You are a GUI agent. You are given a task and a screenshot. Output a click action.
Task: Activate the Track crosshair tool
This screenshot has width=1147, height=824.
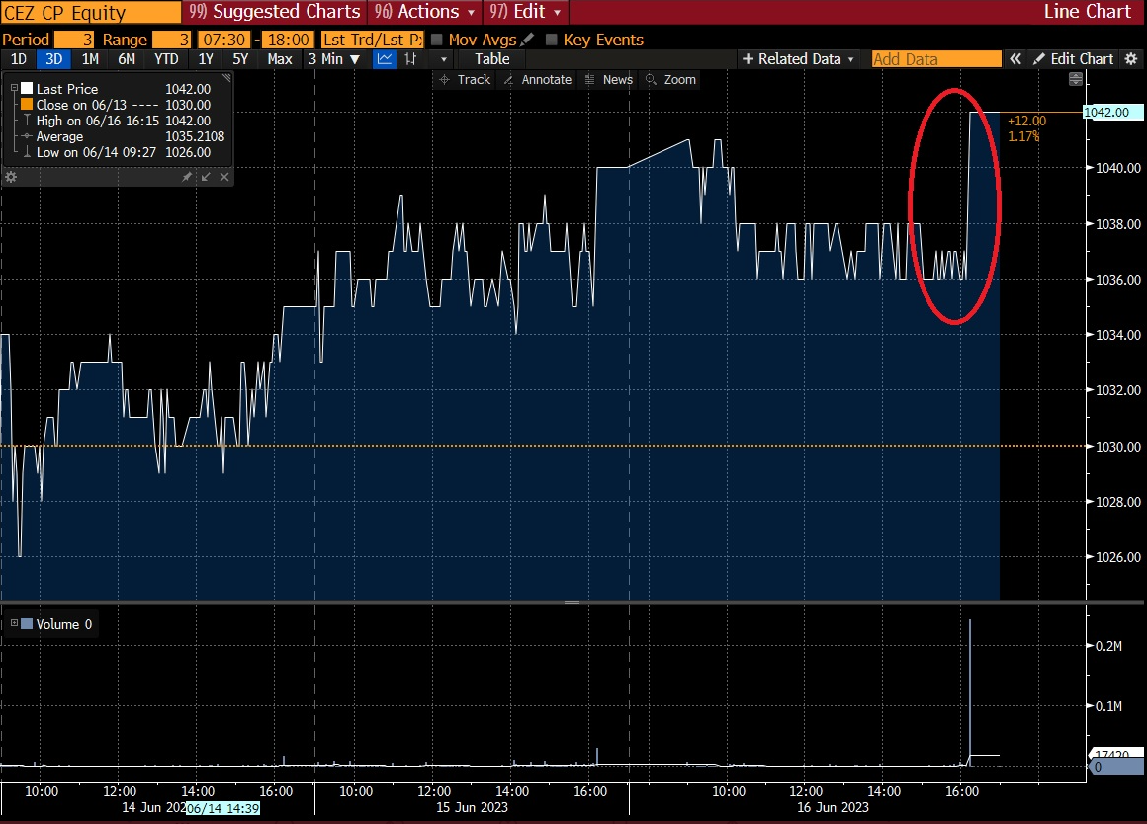tap(465, 79)
